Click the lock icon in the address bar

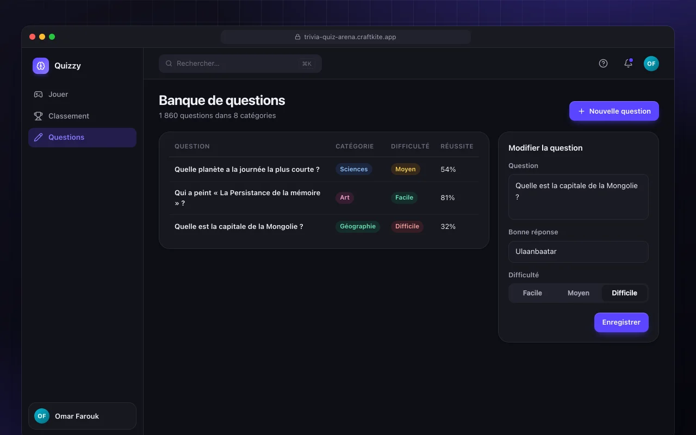[x=297, y=37]
